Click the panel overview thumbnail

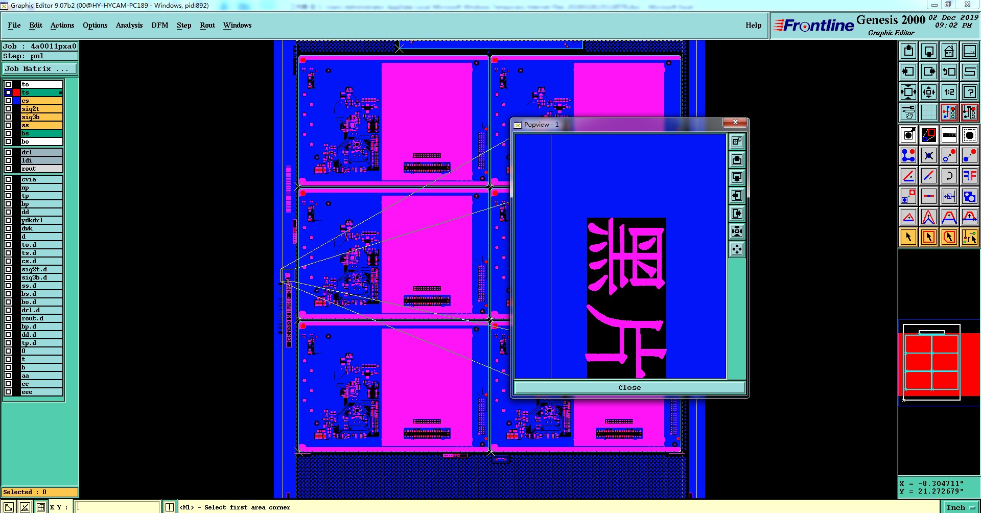pos(939,364)
